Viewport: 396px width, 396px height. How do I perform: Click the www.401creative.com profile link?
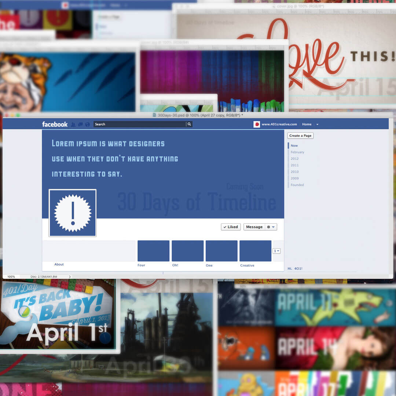(x=279, y=124)
